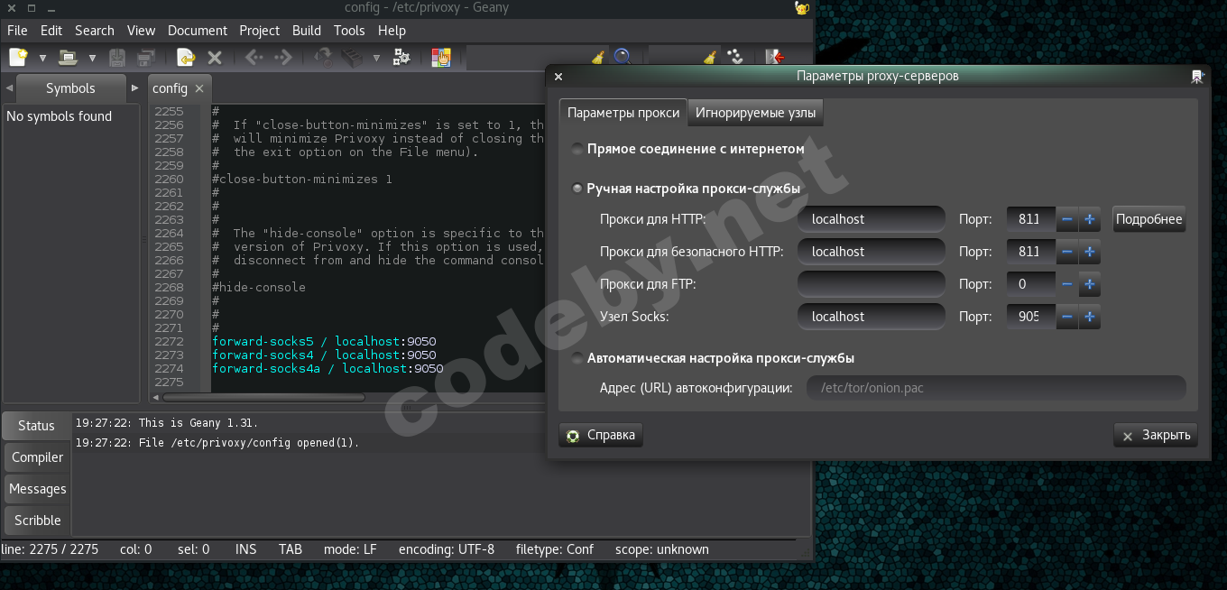Click the Execute gears icon
The height and width of the screenshot is (590, 1227).
pyautogui.click(x=401, y=58)
